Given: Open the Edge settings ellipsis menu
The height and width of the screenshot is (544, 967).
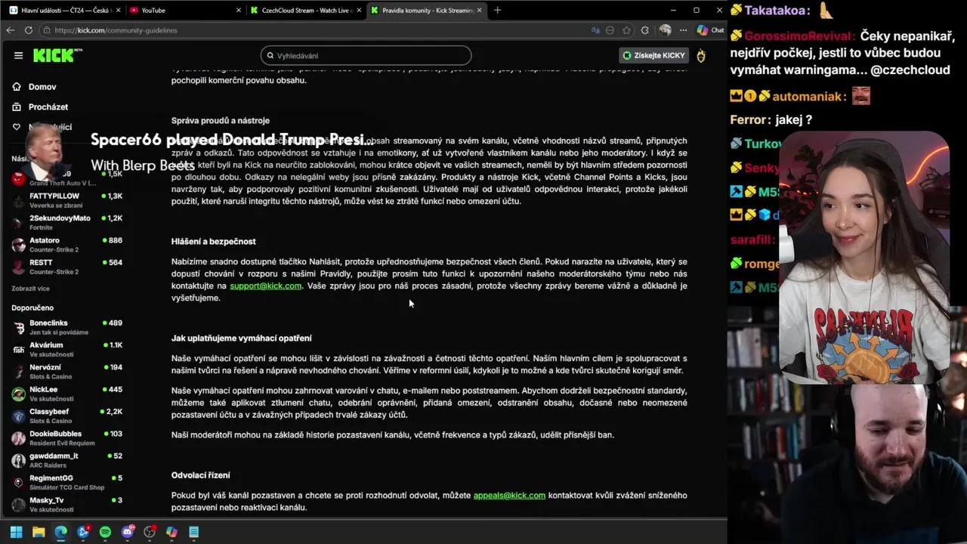Looking at the screenshot, I should tap(683, 30).
